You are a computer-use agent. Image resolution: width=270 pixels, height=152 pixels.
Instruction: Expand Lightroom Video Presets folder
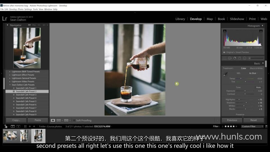pos(10,82)
